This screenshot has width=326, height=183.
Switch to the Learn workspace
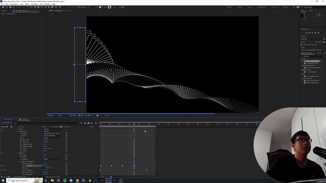[250, 7]
